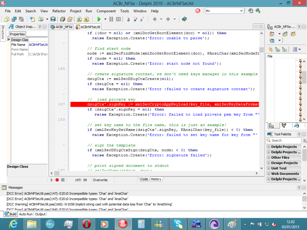Expand the Web Documents palette category

pos(269,173)
